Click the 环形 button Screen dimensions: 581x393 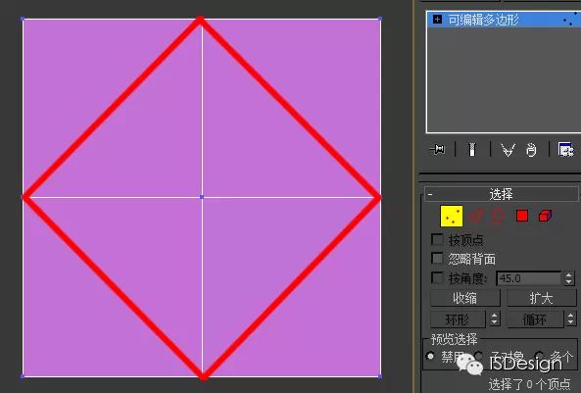[x=458, y=319]
